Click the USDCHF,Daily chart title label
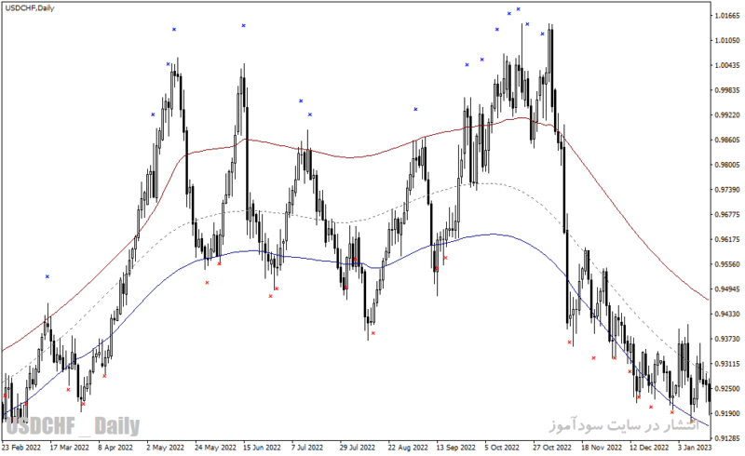 (x=30, y=8)
